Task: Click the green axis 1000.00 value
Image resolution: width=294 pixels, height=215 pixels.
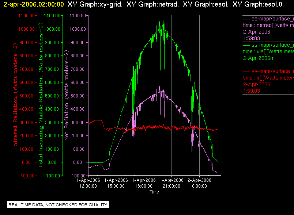Action: tap(52, 29)
